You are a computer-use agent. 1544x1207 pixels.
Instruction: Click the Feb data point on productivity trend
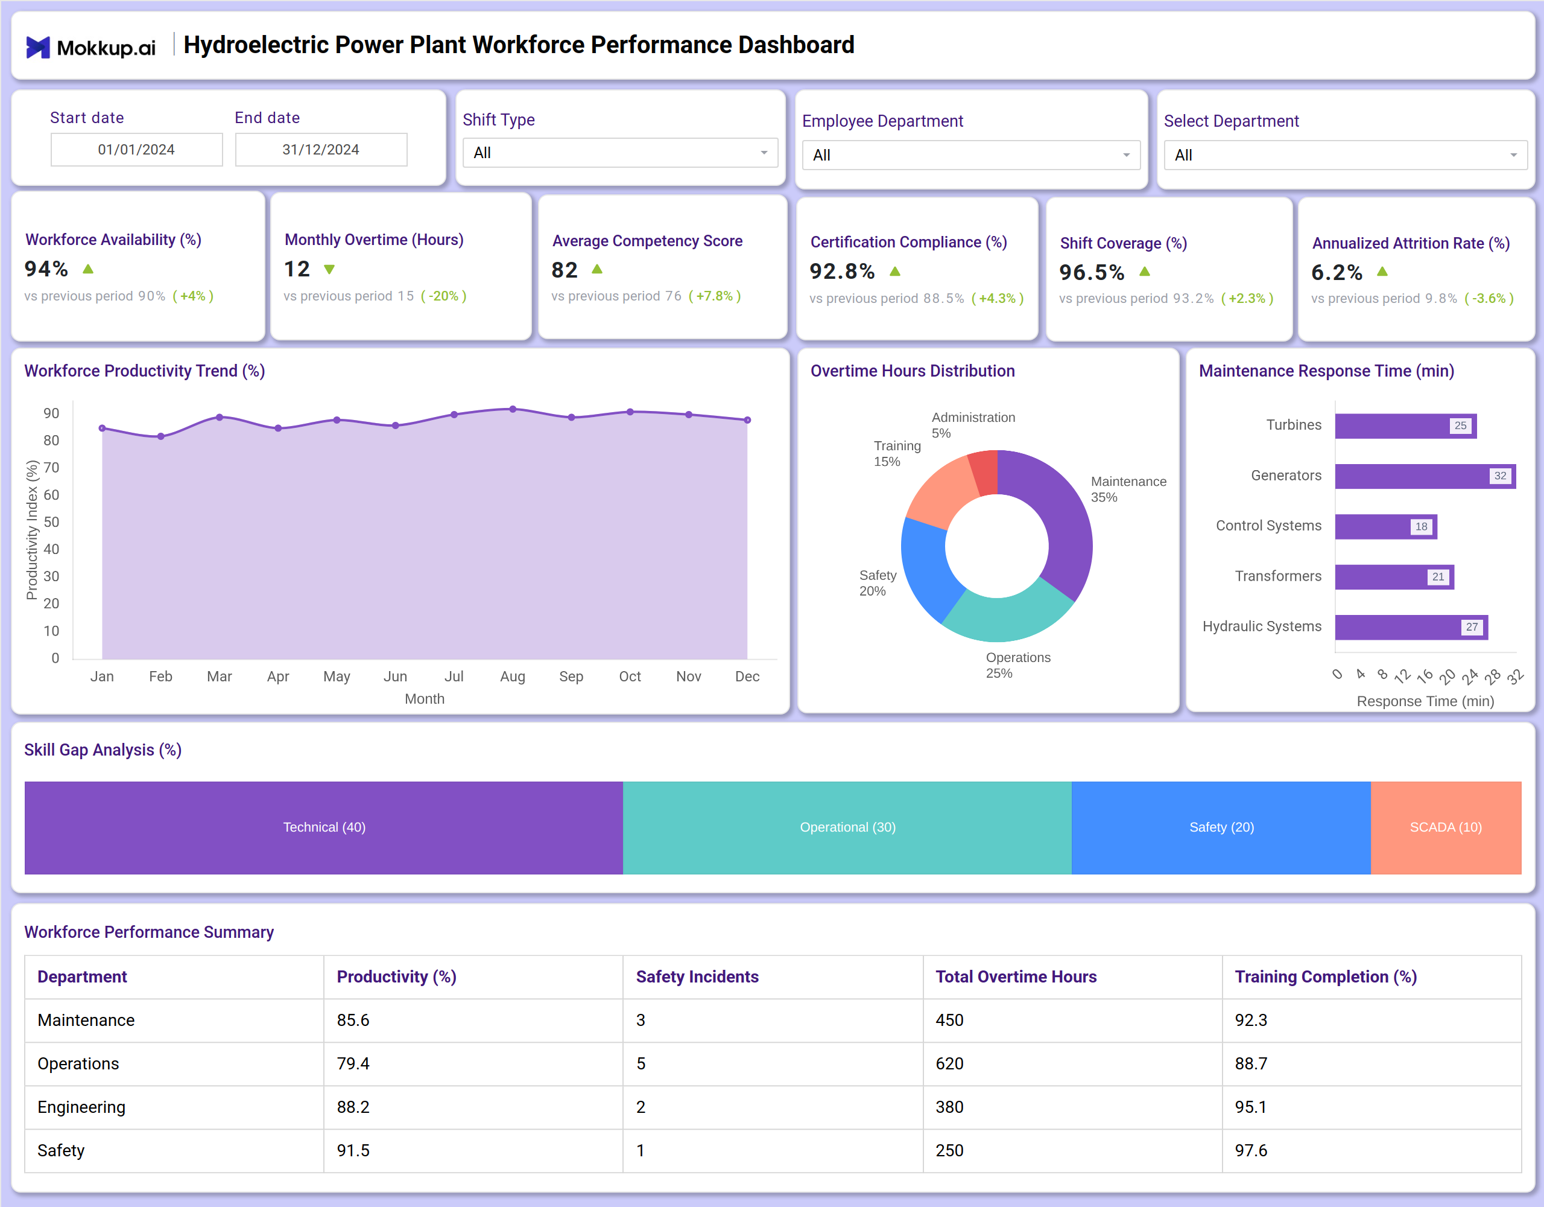pos(161,436)
